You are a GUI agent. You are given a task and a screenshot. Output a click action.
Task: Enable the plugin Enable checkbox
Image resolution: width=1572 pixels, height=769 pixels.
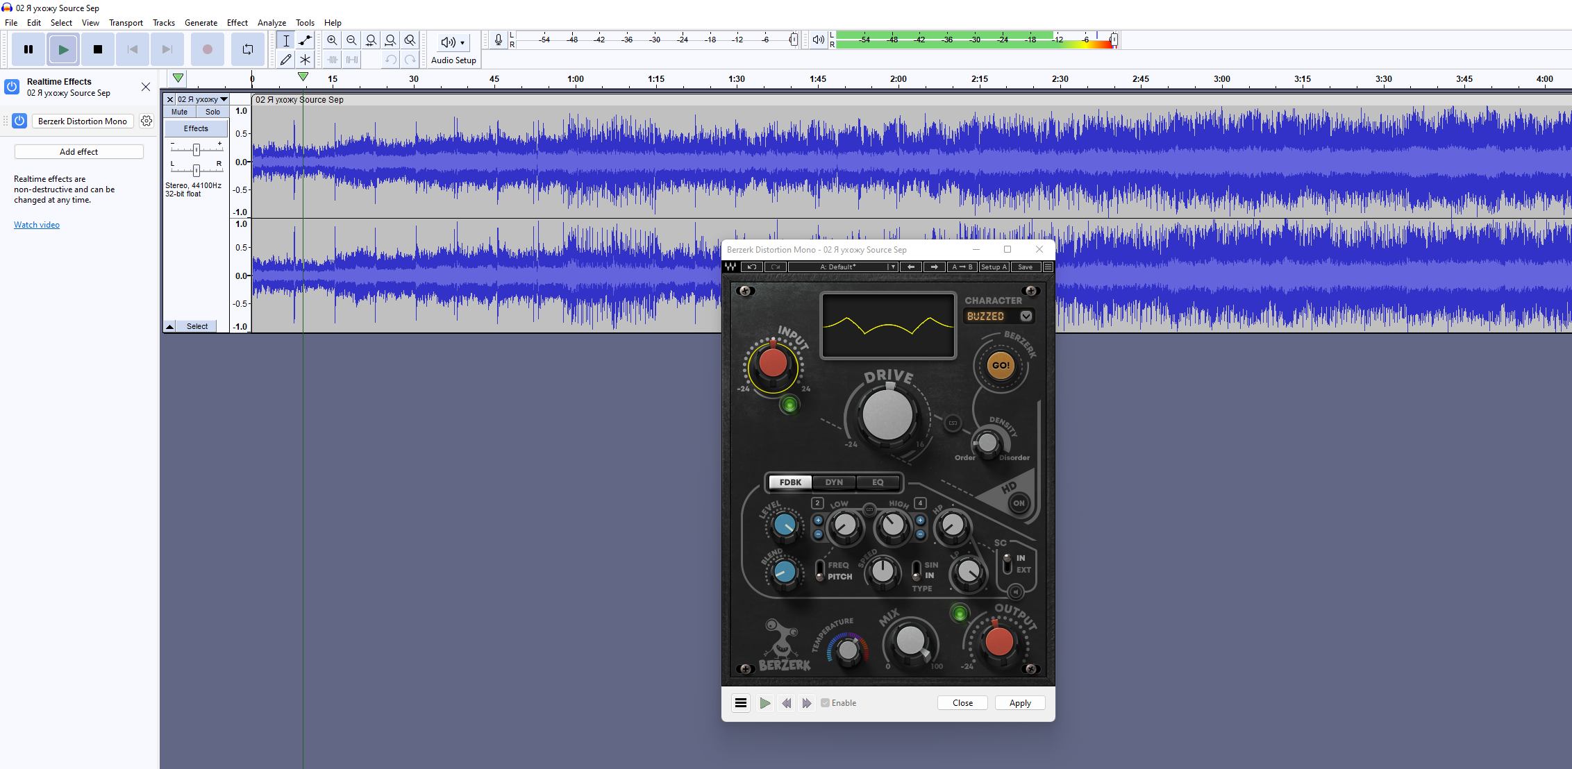pyautogui.click(x=824, y=702)
